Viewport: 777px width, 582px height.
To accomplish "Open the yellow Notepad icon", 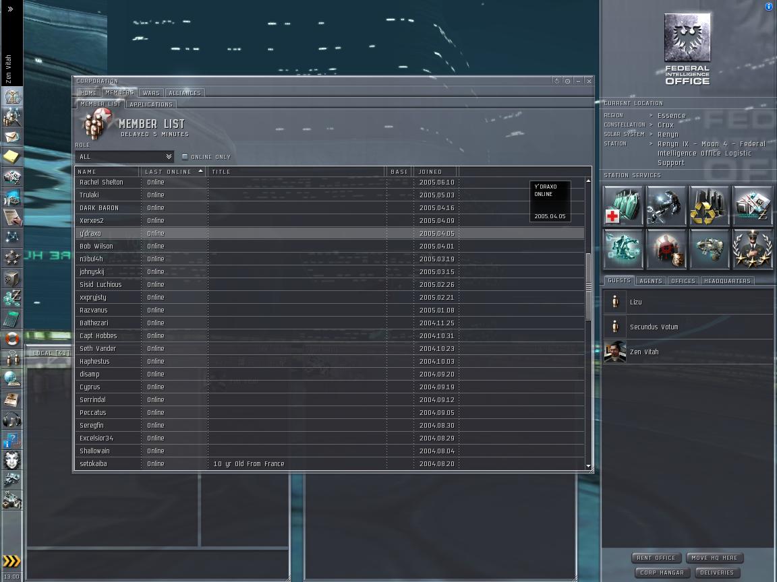I will pos(12,157).
